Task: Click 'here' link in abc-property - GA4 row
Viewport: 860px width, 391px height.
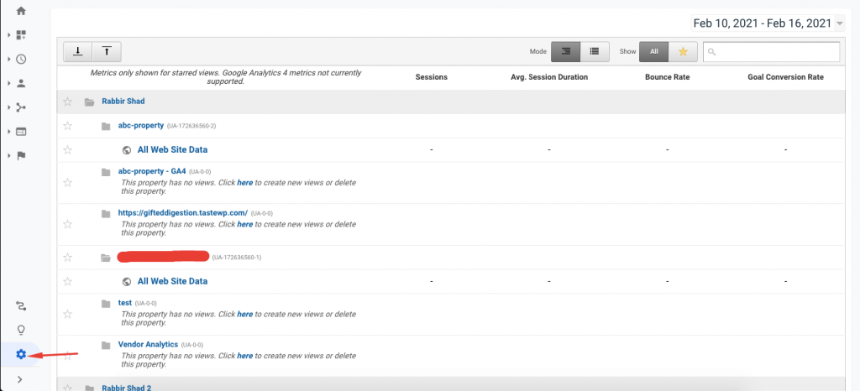Action: click(x=244, y=183)
